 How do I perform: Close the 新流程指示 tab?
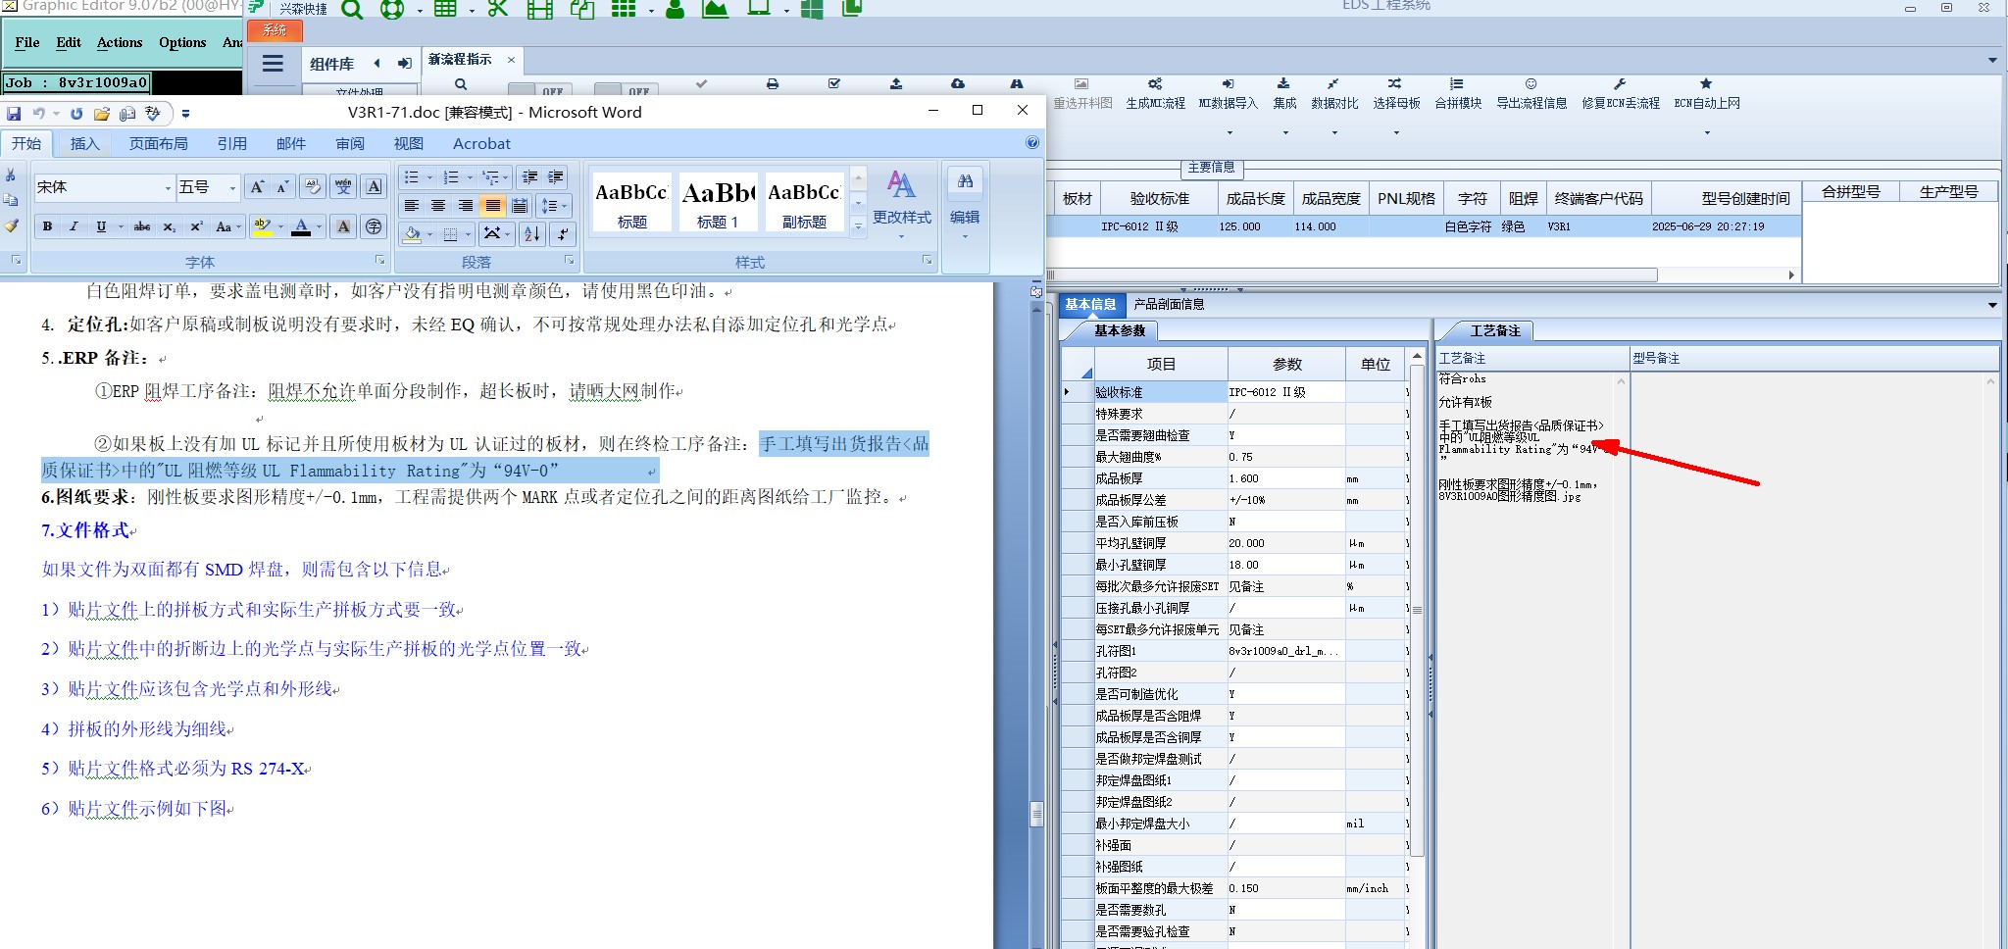511,60
